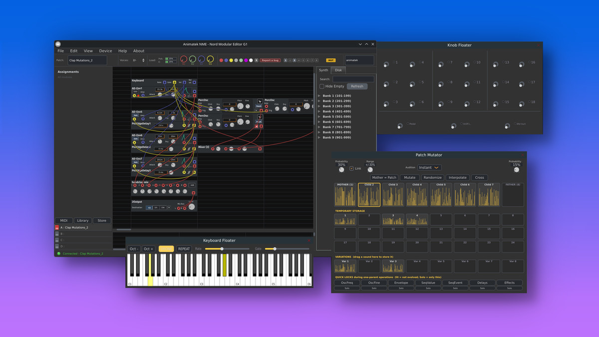Select the Child 2 thumbnail
Screen dimensions: 599x337
click(x=369, y=195)
